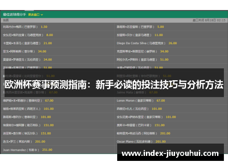The height and width of the screenshot is (165, 228).
Task: Click the player name Loren Moron
Action: point(125,101)
